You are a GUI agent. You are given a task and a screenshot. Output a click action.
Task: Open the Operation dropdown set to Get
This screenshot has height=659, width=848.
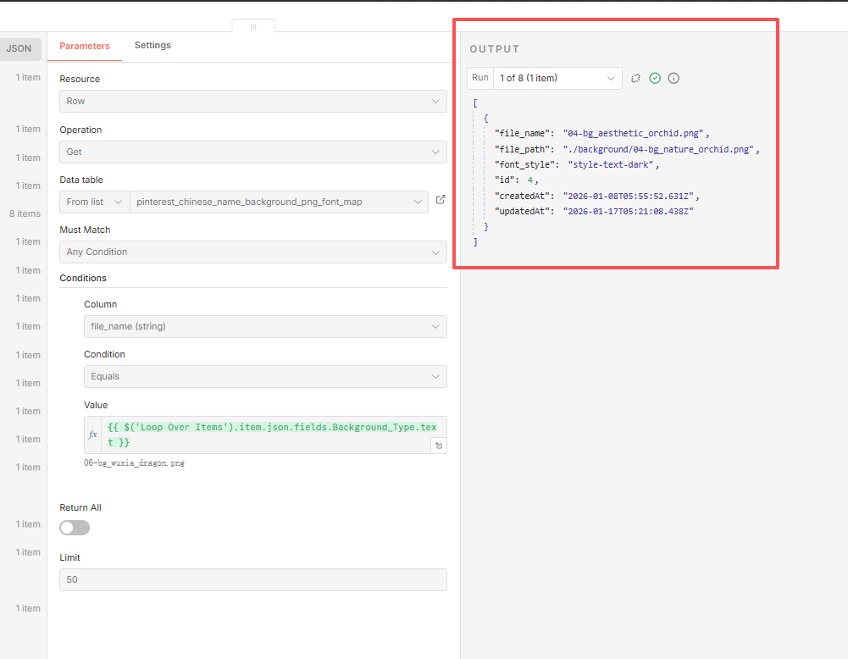[x=252, y=152]
